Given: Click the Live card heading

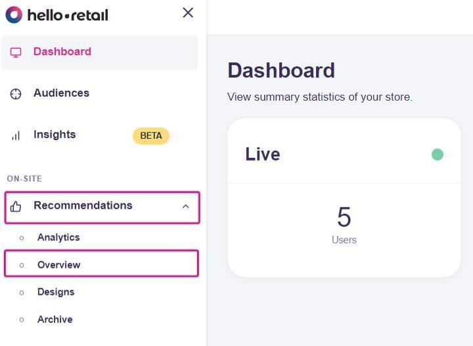Looking at the screenshot, I should pos(263,154).
